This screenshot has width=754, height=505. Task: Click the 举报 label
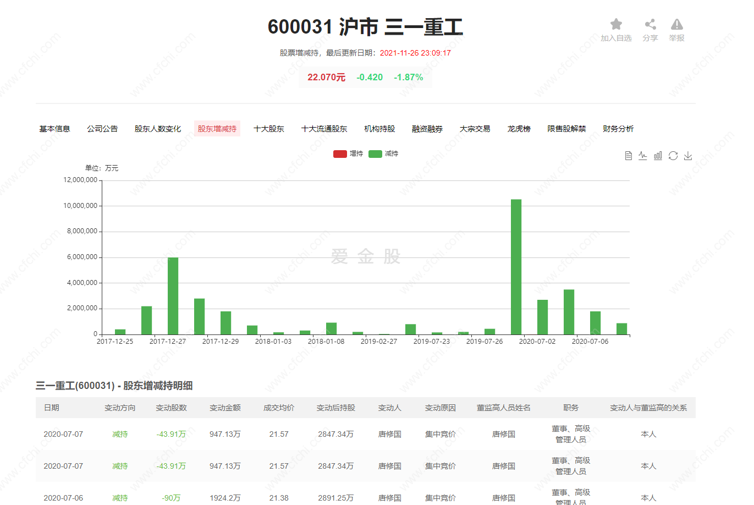[x=676, y=38]
